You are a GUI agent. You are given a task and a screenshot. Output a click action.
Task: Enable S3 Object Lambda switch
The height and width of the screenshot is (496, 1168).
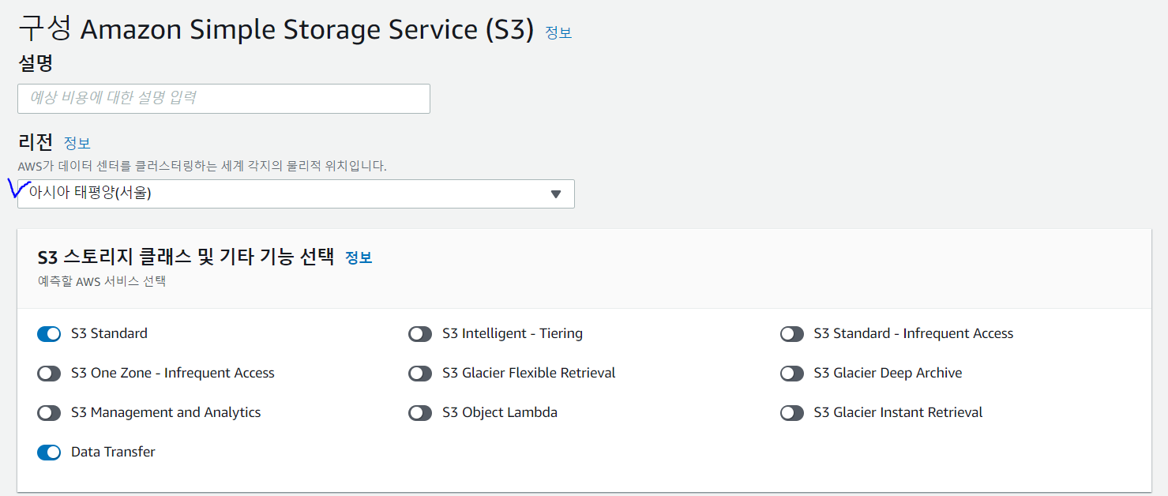click(x=420, y=413)
